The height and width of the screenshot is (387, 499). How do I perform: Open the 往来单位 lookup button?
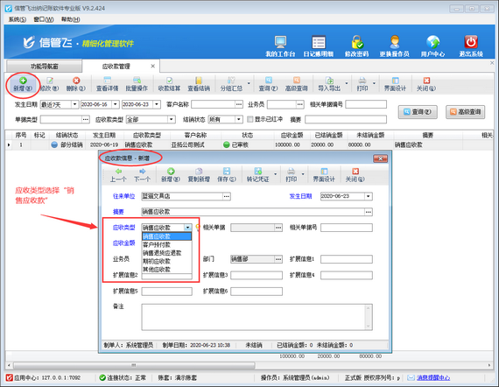point(226,196)
